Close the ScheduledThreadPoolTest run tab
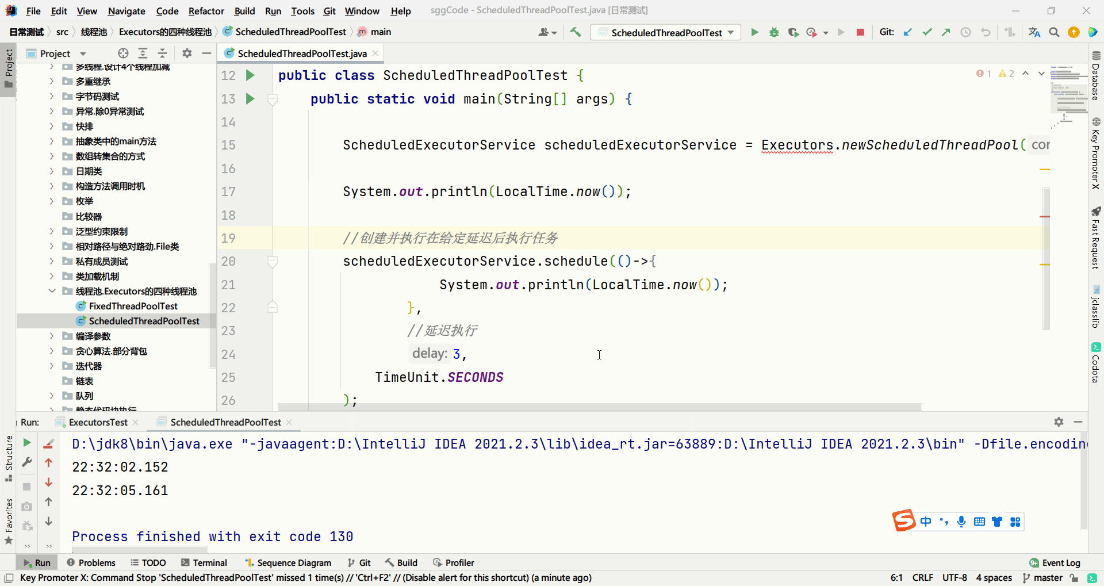 [289, 422]
